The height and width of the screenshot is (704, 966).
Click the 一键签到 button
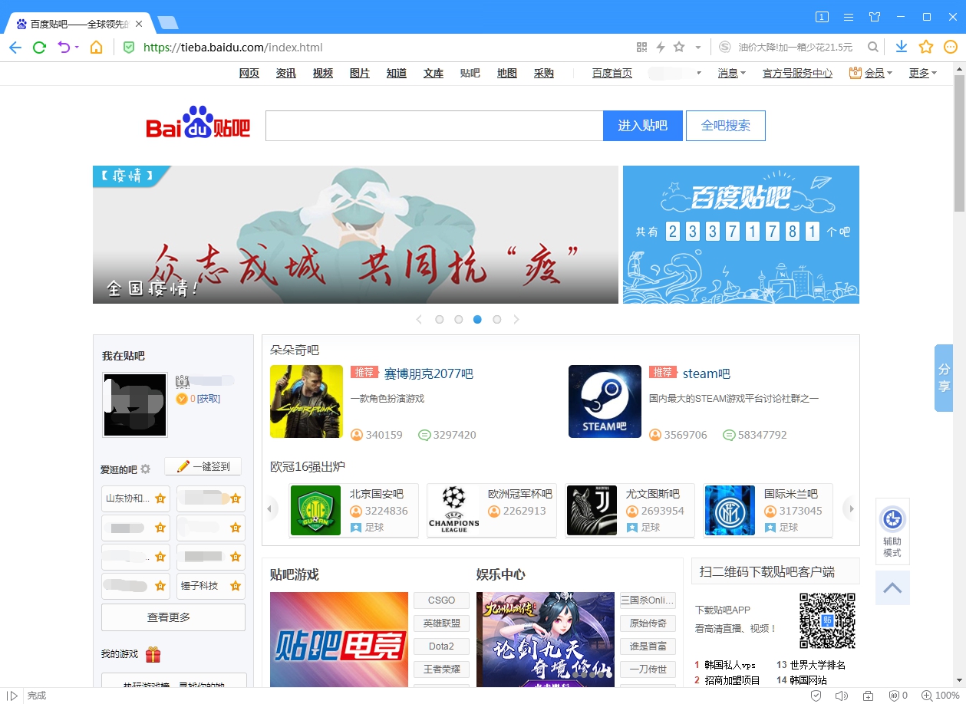pos(203,466)
